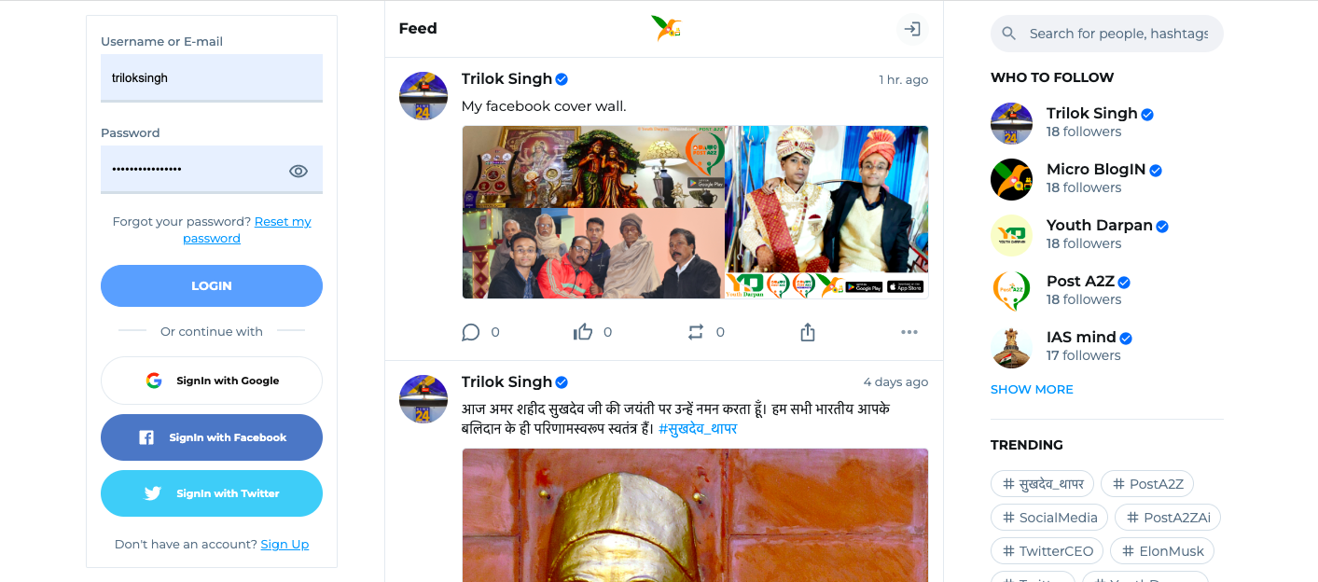The image size is (1318, 582).
Task: Click share icon on first post
Action: point(808,332)
